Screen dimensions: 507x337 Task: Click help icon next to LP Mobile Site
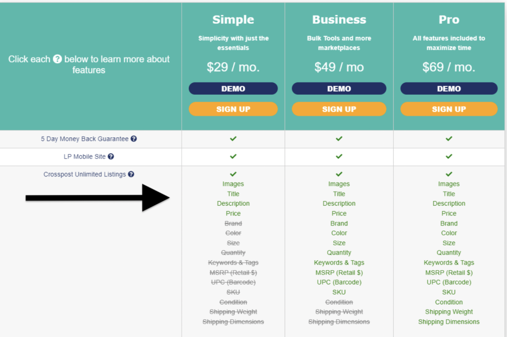coord(111,157)
